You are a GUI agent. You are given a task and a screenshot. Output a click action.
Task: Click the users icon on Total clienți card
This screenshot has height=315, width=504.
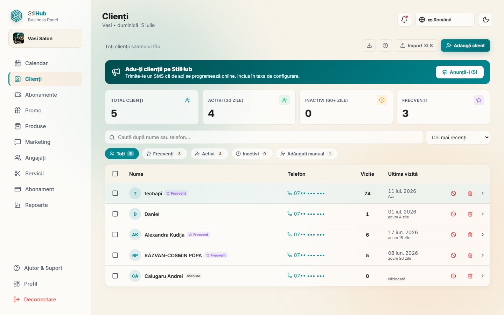point(188,100)
